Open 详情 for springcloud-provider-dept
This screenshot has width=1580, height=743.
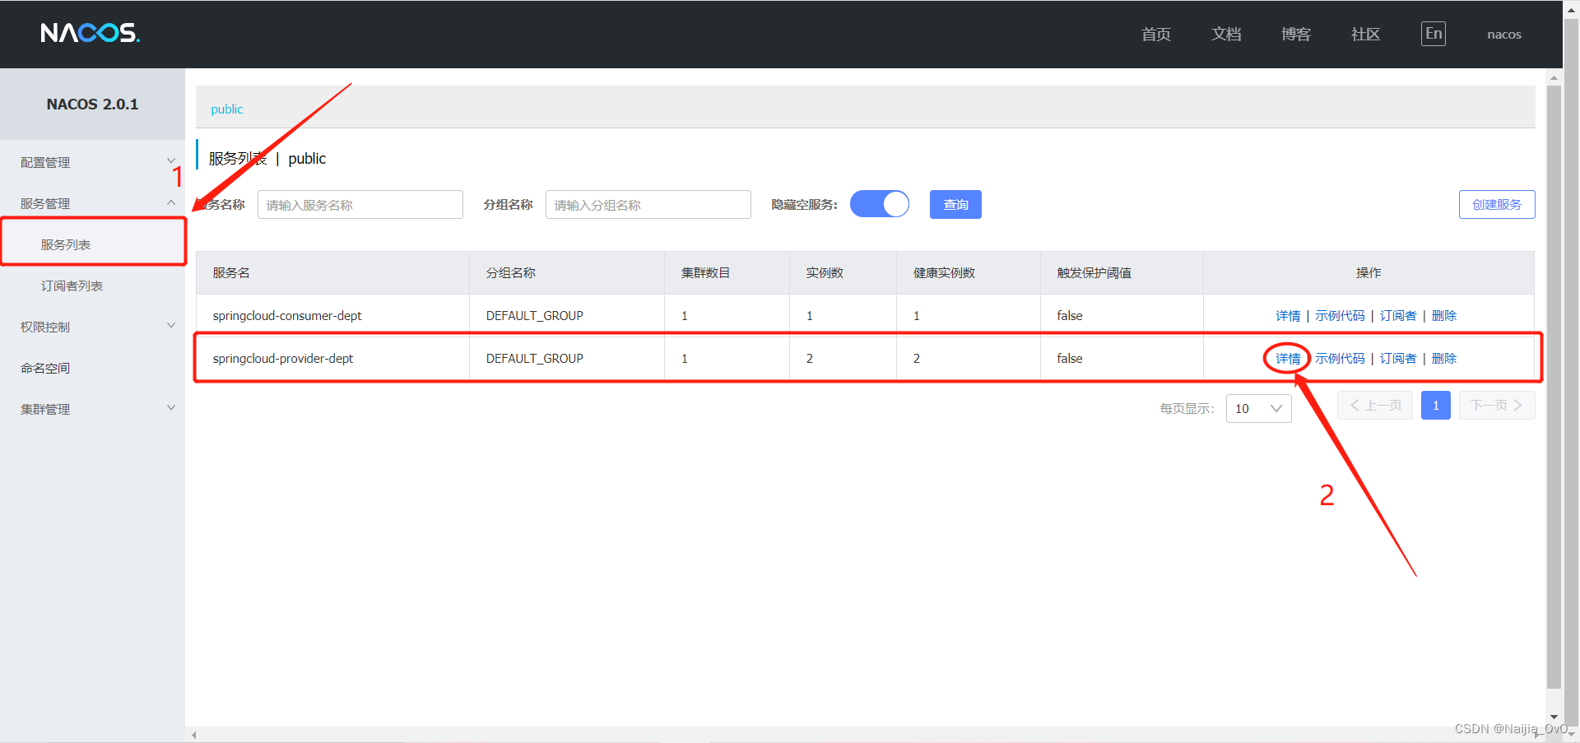tap(1288, 358)
